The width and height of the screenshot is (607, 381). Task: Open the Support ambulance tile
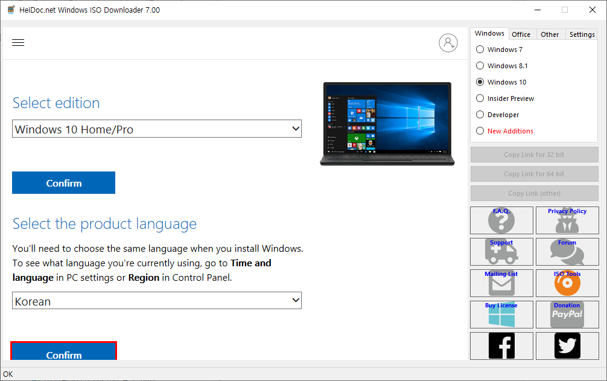(x=501, y=252)
